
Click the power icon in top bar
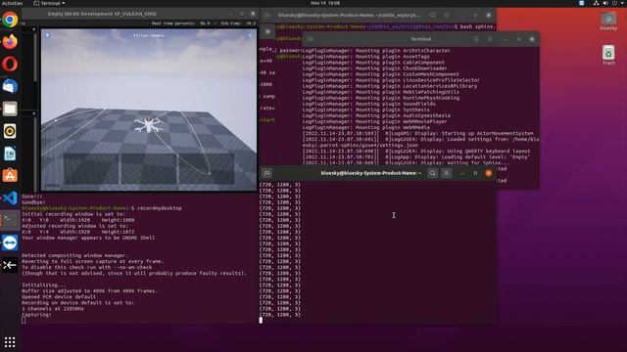(x=614, y=3)
